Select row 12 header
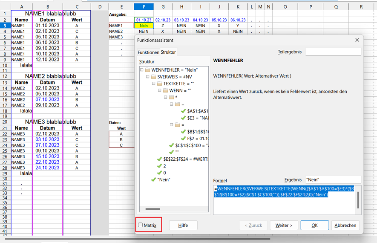Screen dimensions: 377x243 5,76
